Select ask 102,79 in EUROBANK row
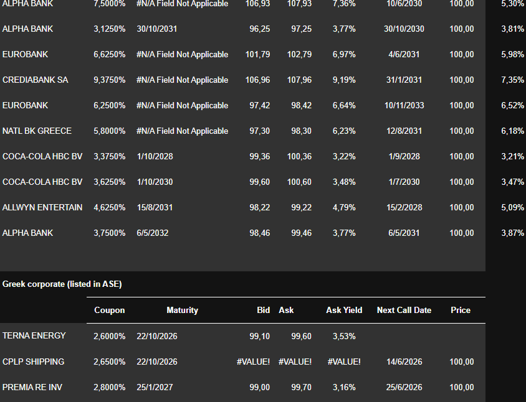This screenshot has width=526, height=402. (299, 54)
